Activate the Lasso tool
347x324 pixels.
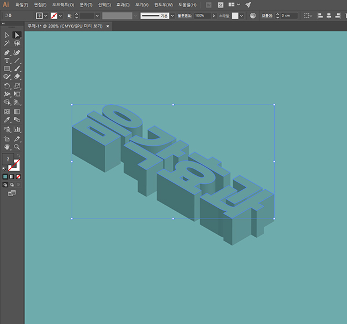17,43
